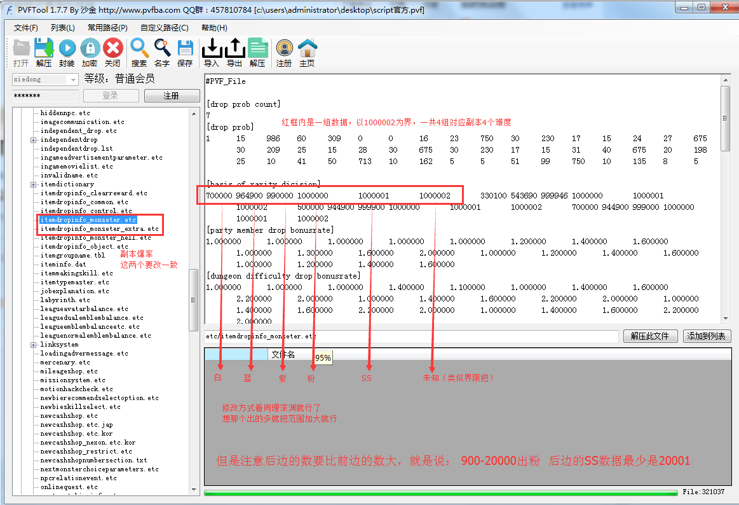Click the 解压此文件 button
739x505 pixels.
(x=650, y=336)
